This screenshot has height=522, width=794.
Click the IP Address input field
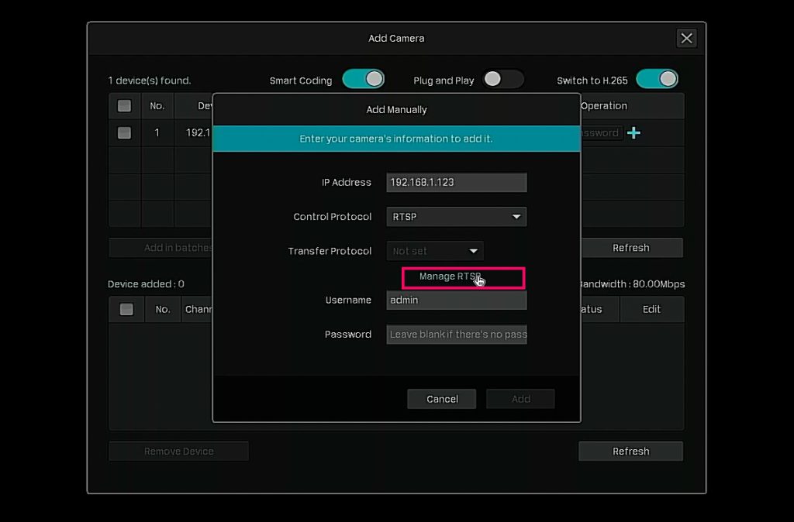[x=456, y=183]
